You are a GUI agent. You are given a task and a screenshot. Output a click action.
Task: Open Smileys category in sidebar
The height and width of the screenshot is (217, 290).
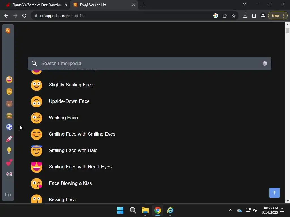click(9, 79)
